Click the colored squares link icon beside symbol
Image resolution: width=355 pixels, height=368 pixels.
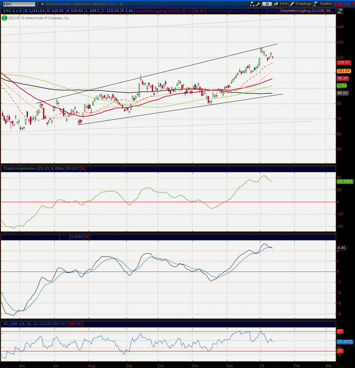pos(42,4)
